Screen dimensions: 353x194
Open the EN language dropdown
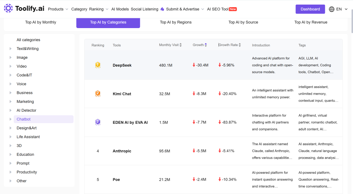342,9
